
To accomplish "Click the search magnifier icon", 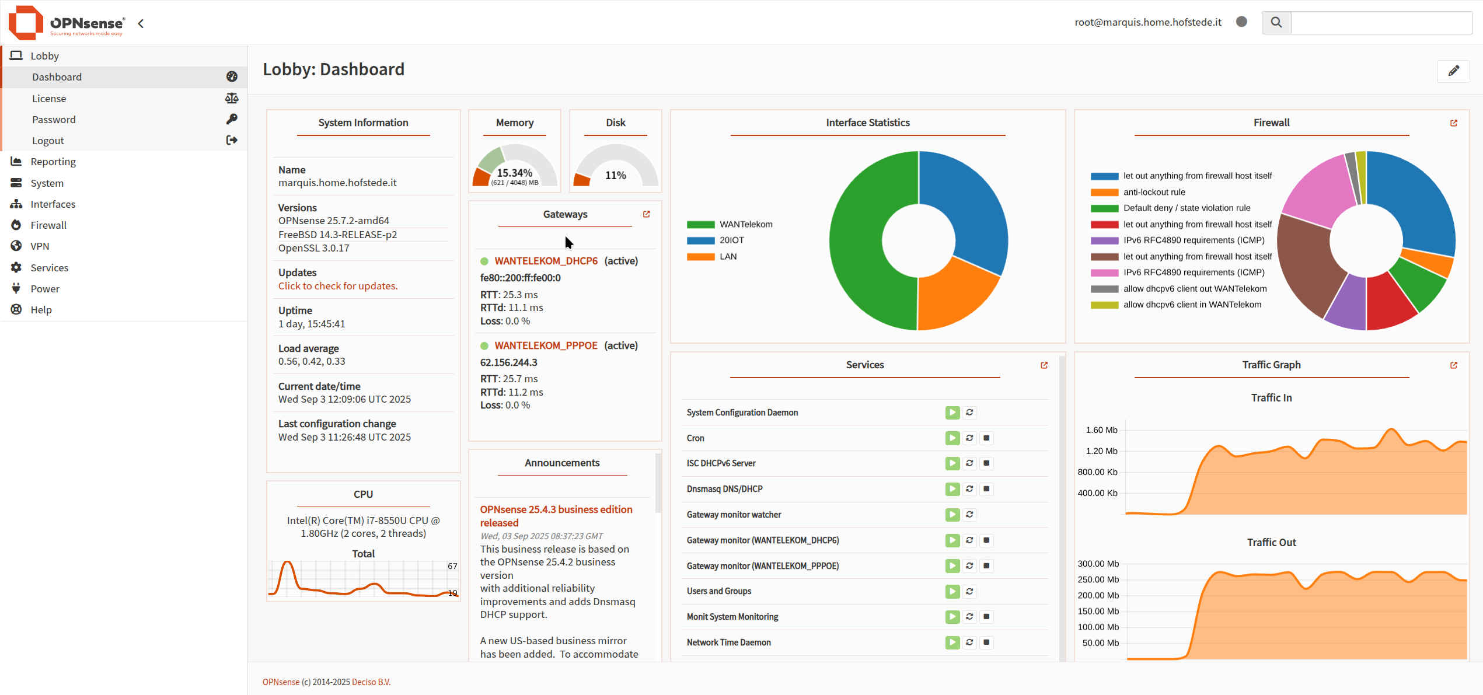I will tap(1276, 22).
